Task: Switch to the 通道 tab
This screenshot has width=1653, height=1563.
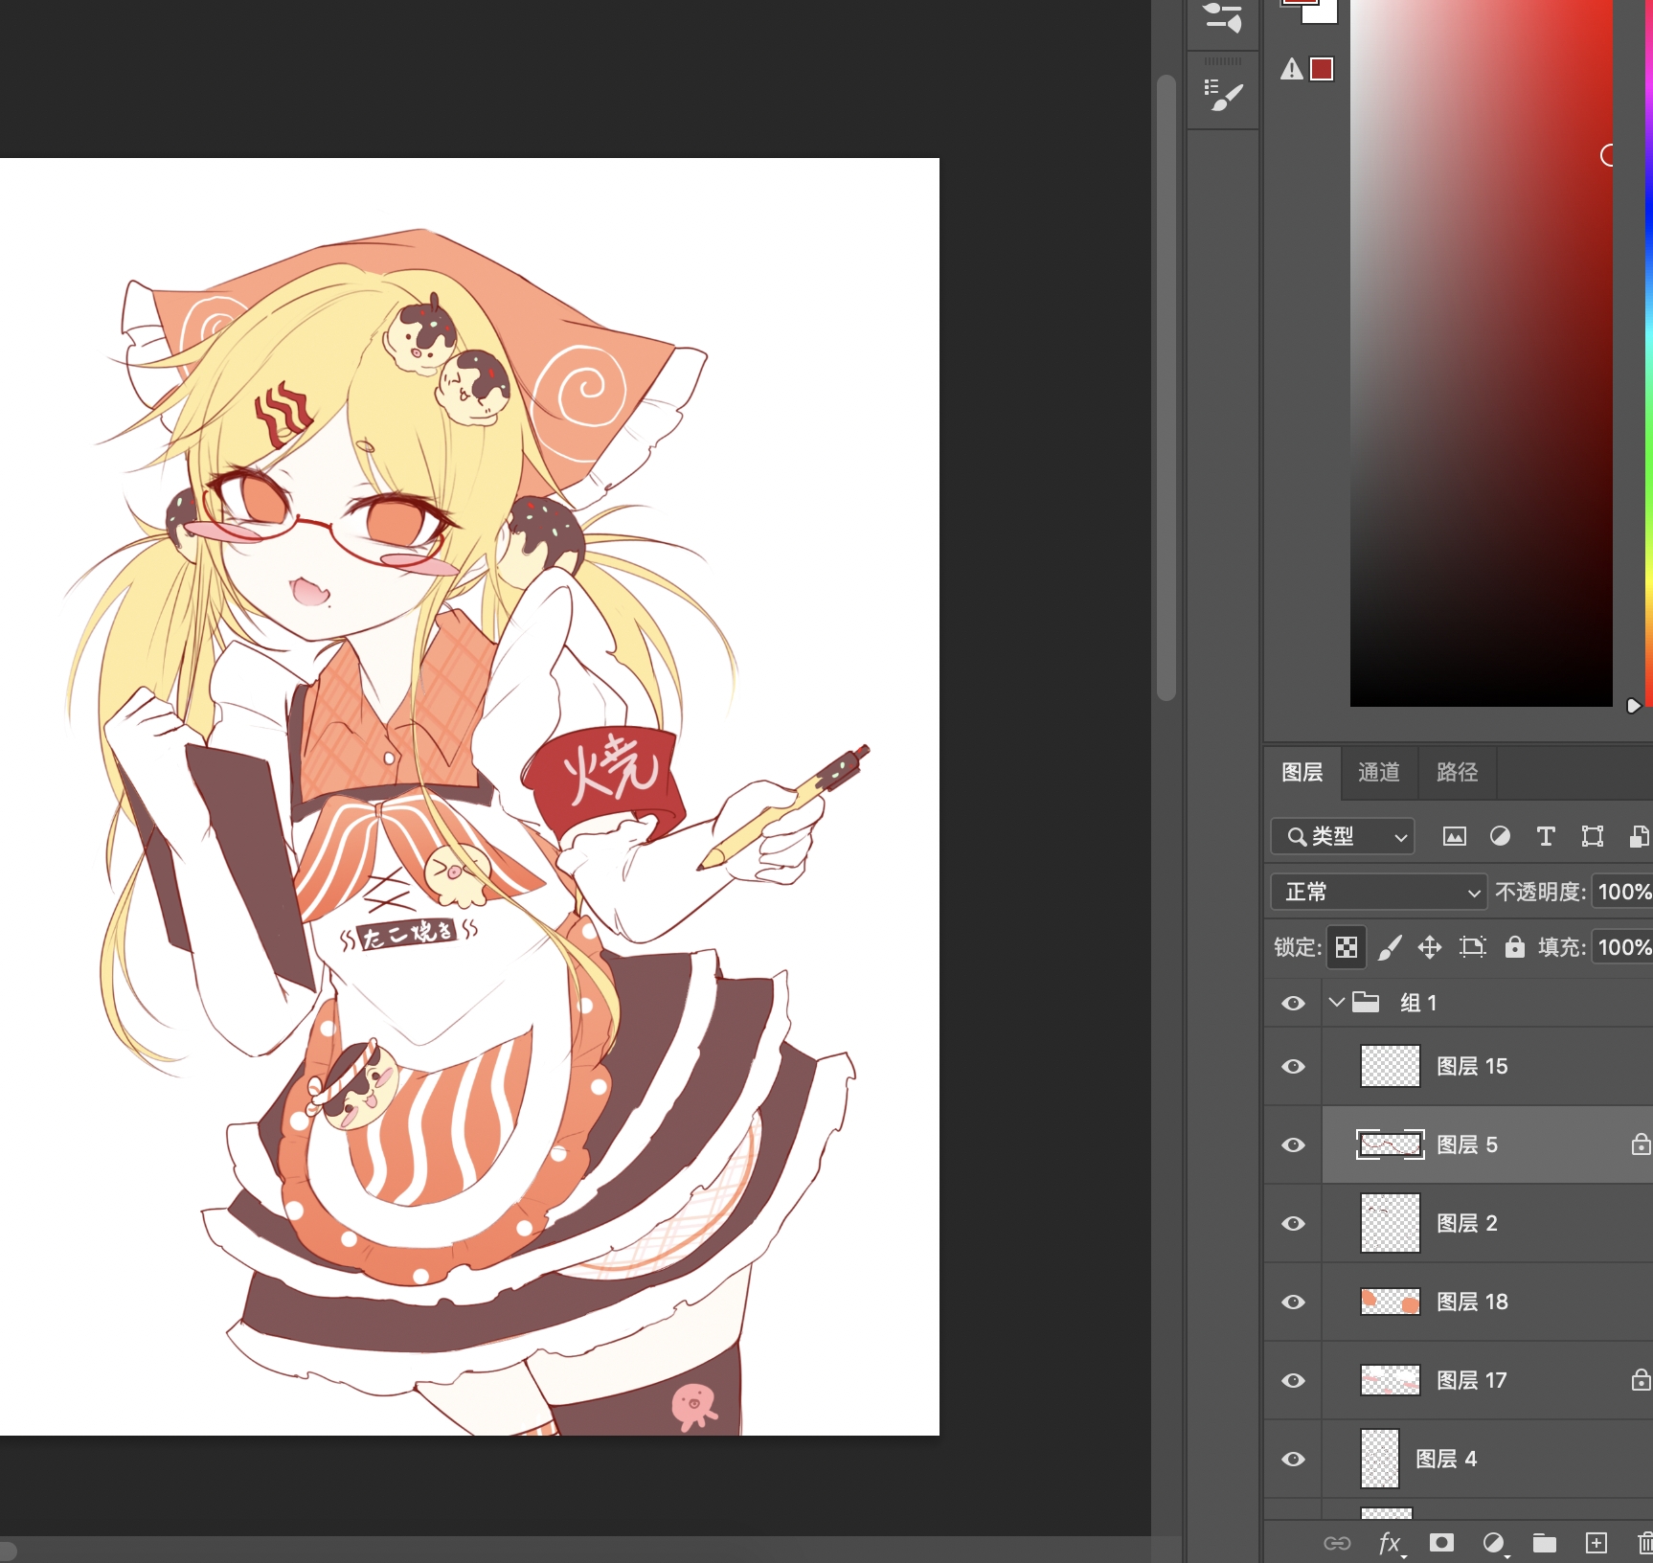Action: coord(1378,772)
